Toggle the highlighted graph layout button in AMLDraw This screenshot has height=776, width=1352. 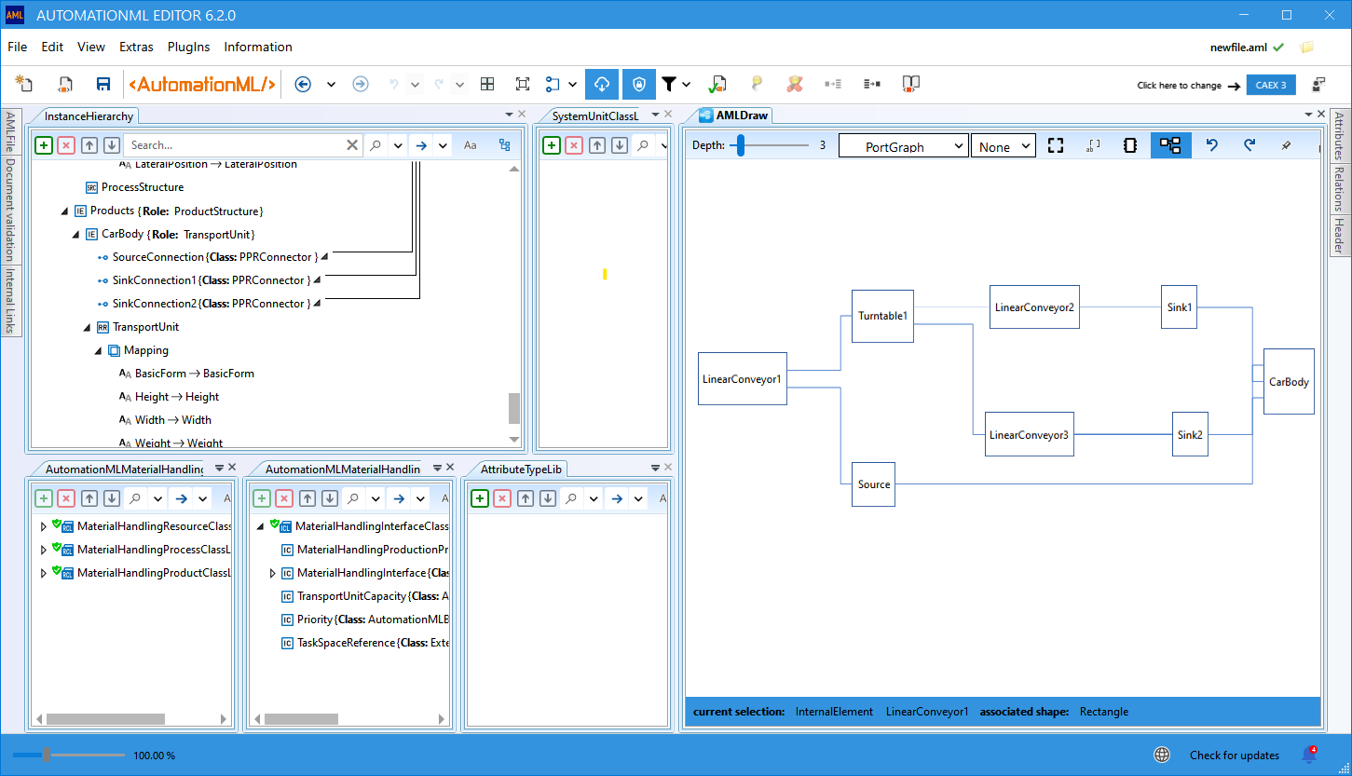coord(1170,145)
